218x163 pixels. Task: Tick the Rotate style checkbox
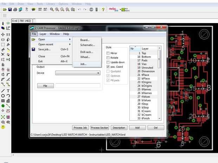tap(108, 57)
